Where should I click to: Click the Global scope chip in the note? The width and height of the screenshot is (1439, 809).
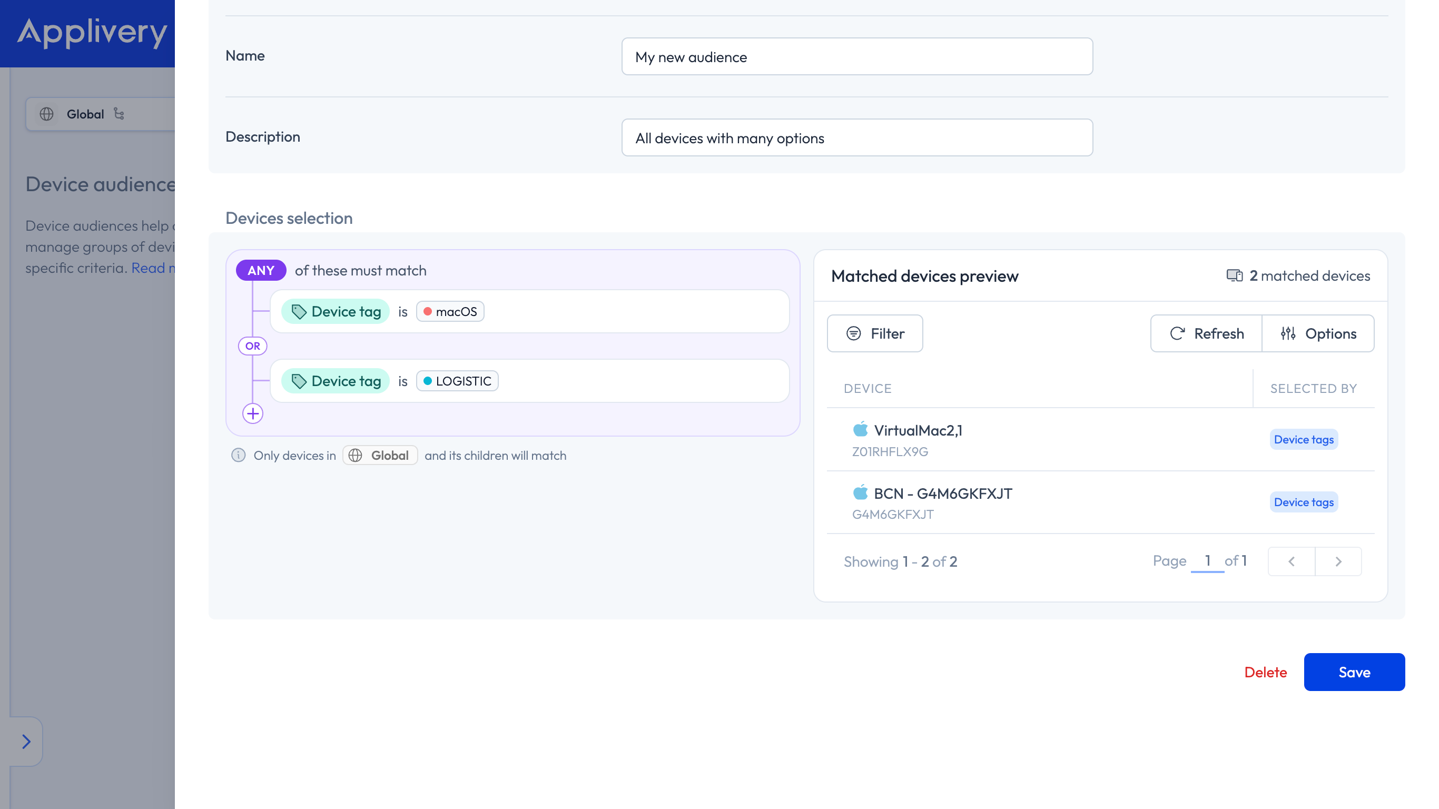coord(380,456)
